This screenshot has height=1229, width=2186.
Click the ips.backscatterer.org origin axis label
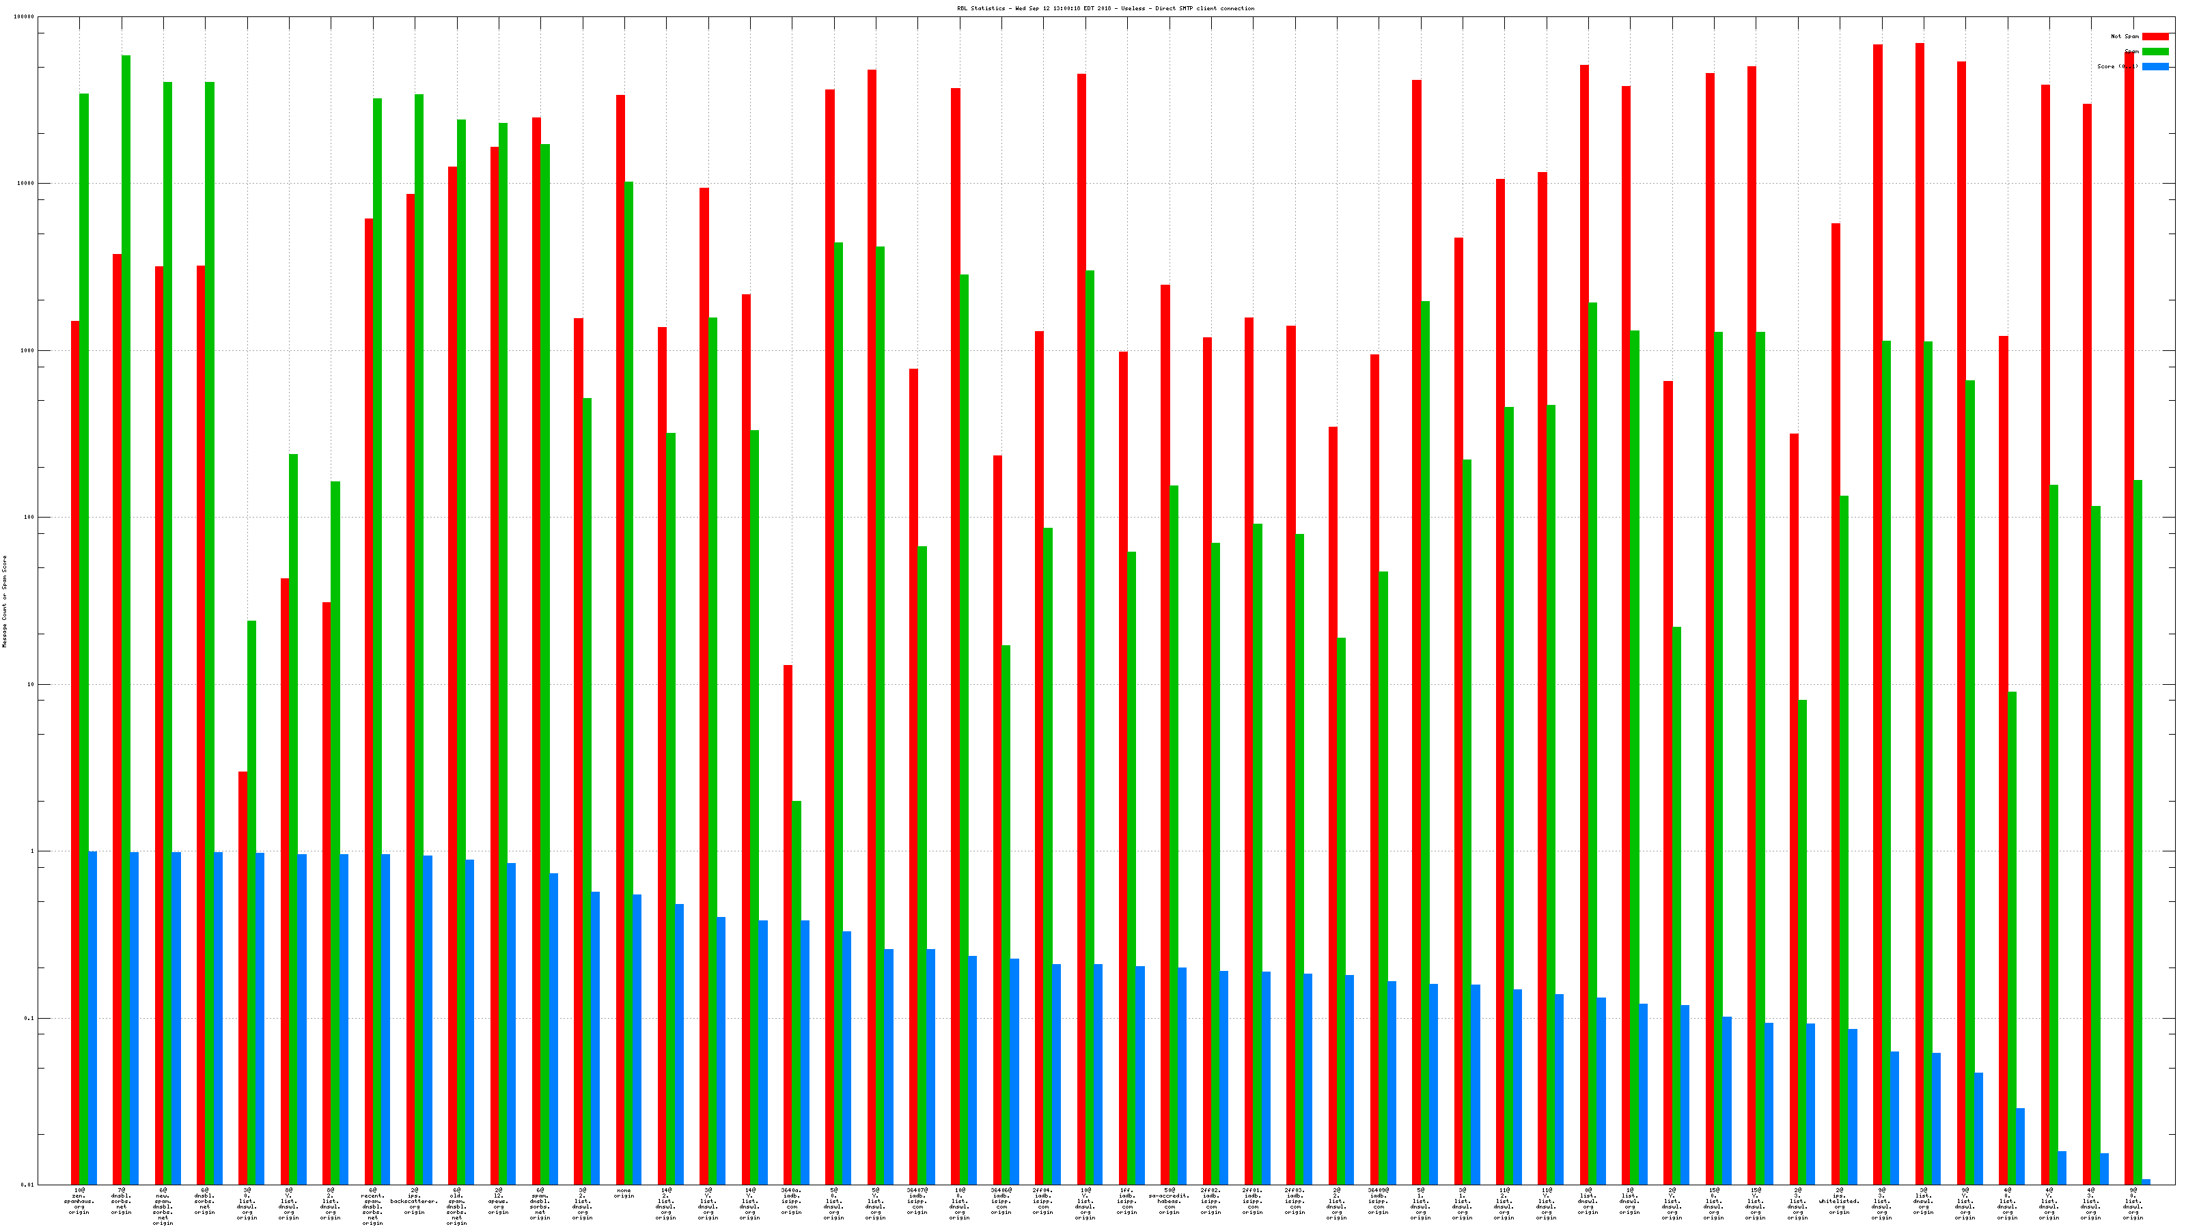(414, 1201)
